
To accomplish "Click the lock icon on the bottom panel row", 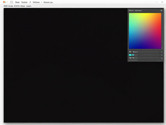I will coord(162,58).
